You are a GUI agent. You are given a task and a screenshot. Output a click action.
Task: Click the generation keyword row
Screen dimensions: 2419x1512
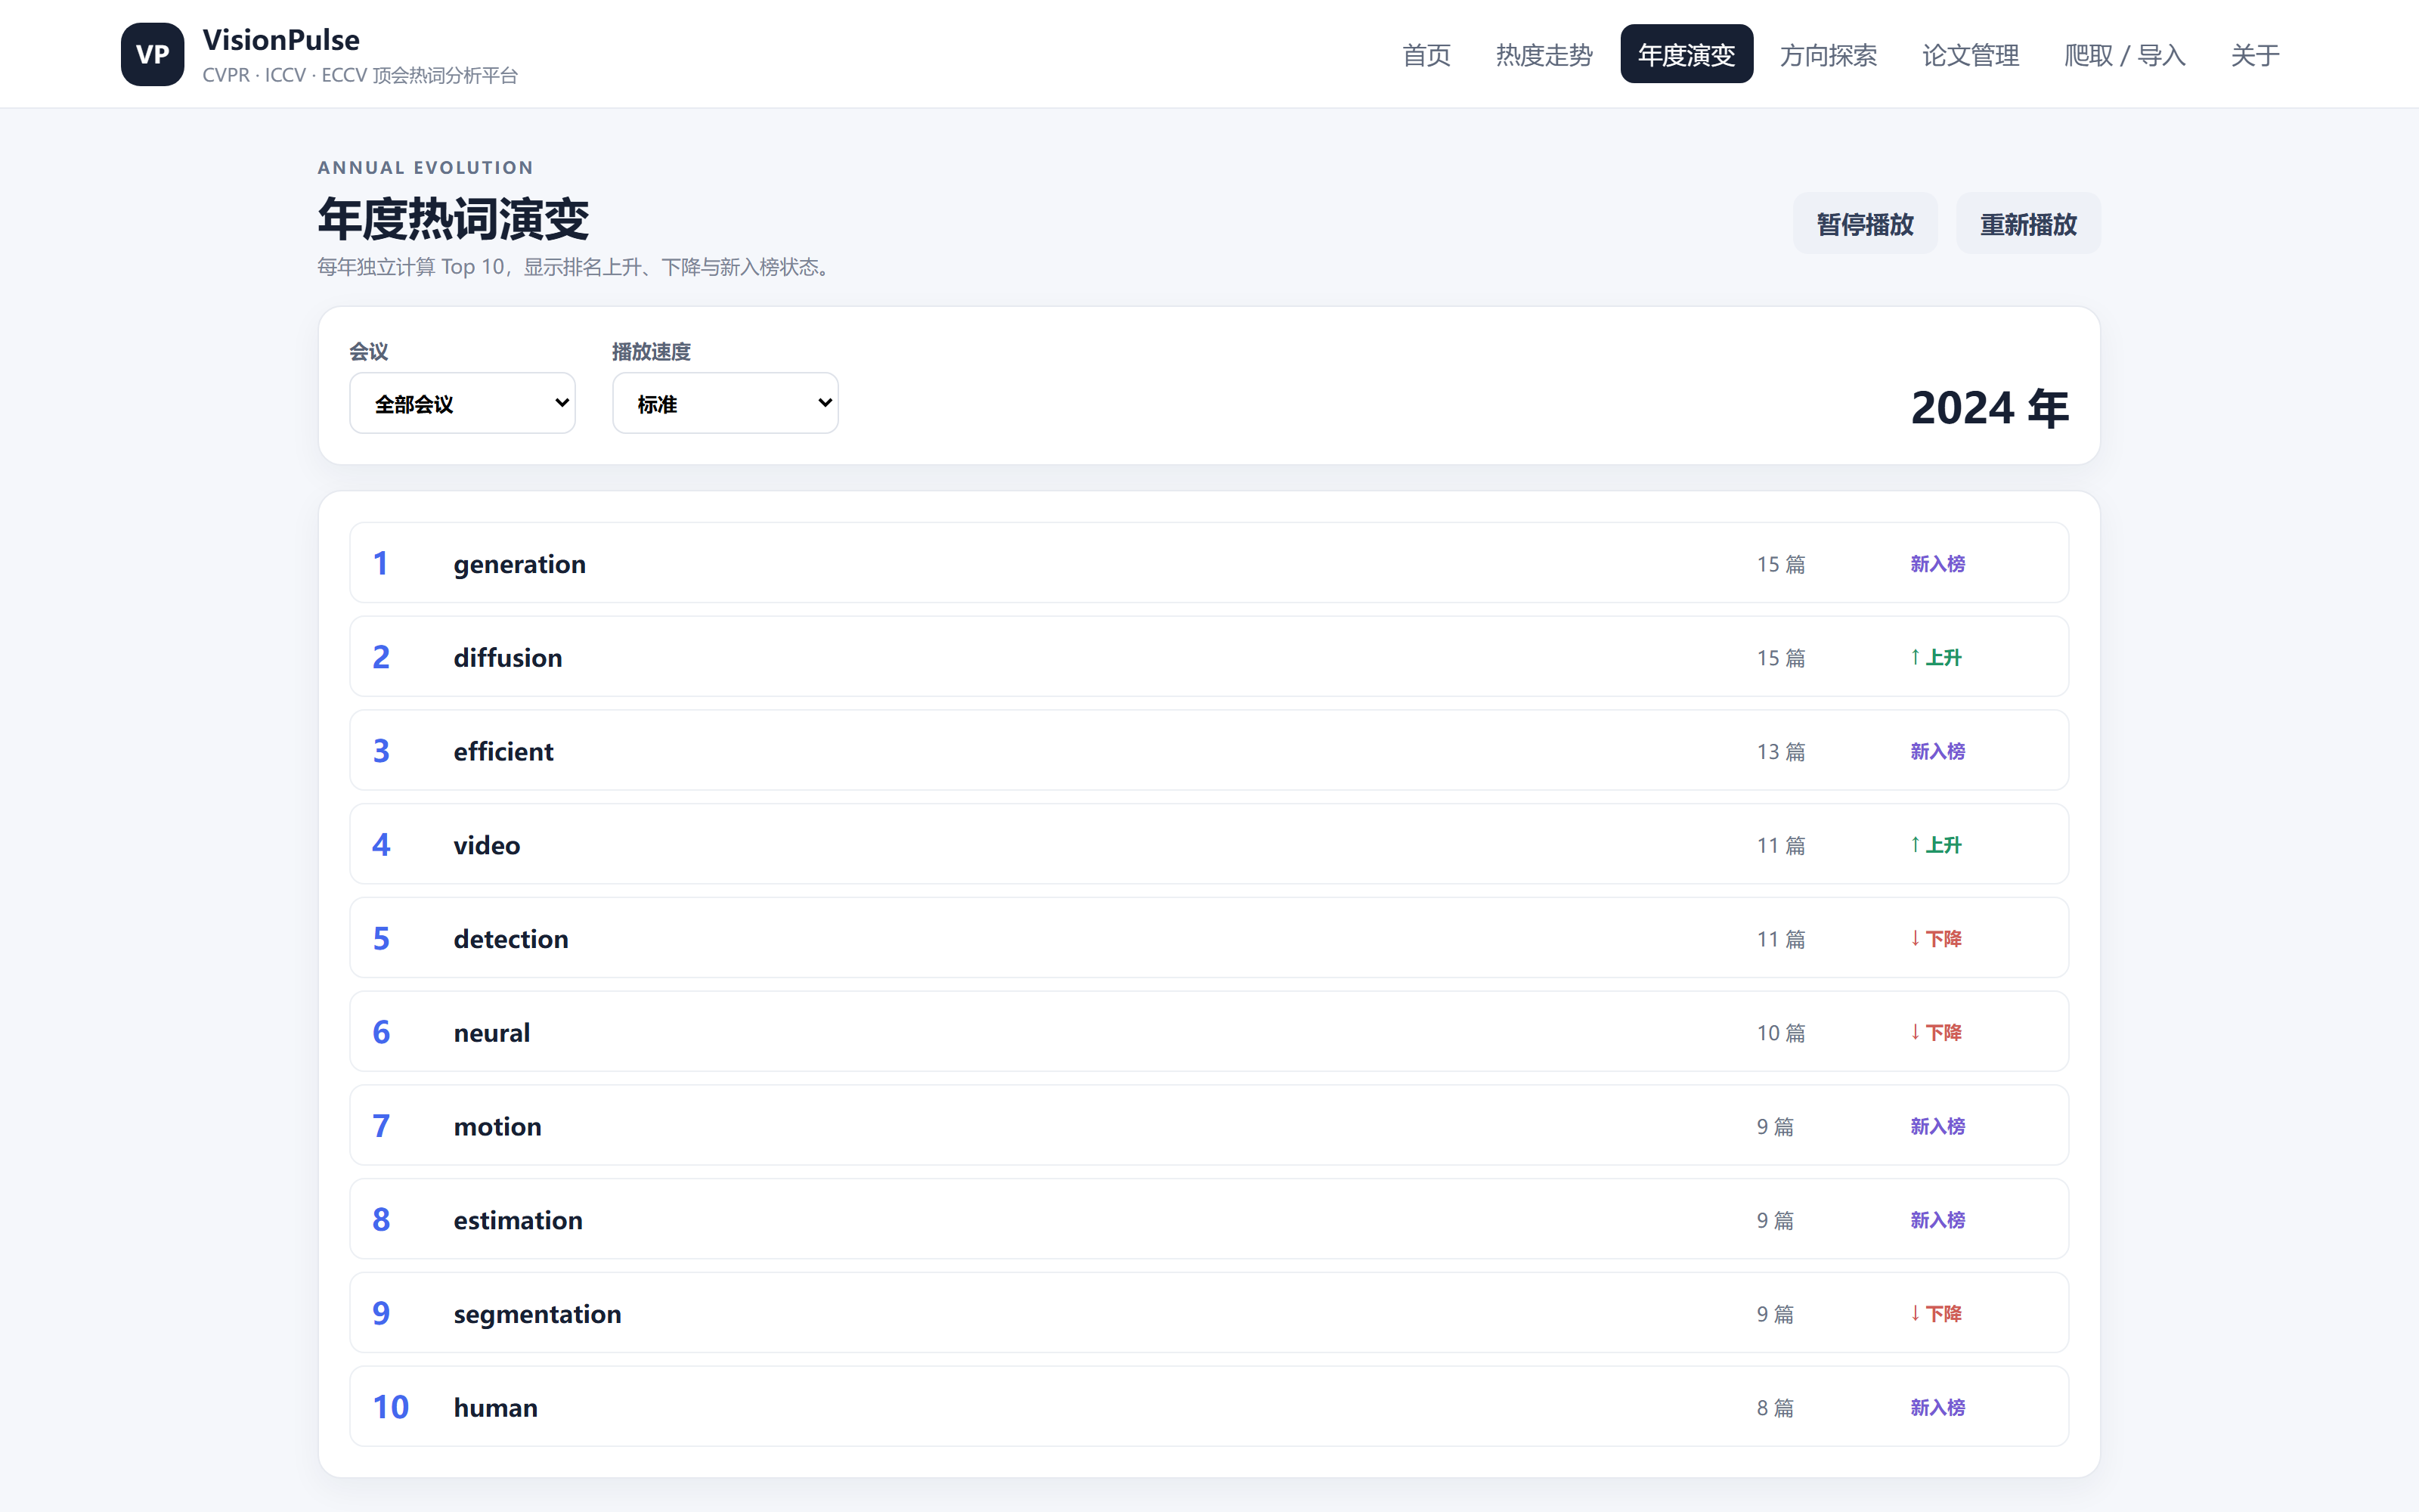click(1209, 563)
